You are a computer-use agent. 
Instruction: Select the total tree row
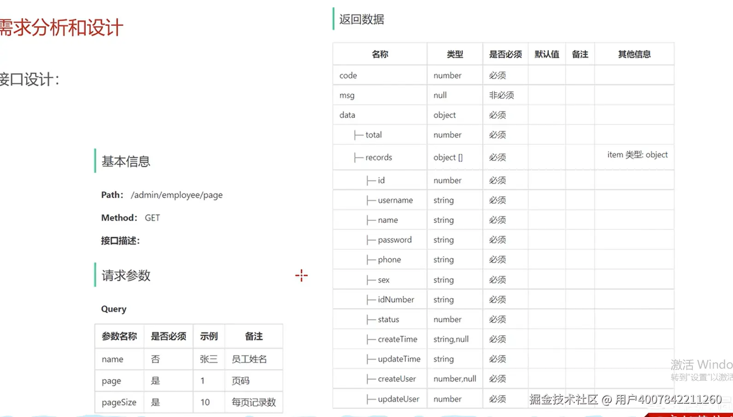(x=373, y=135)
